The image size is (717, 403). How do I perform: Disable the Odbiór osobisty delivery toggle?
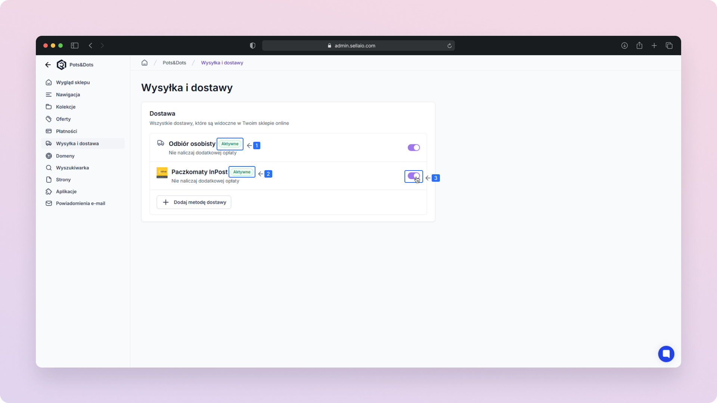[413, 148]
